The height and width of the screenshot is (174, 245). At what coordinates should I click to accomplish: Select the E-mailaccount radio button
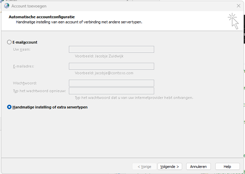[x=9, y=42]
